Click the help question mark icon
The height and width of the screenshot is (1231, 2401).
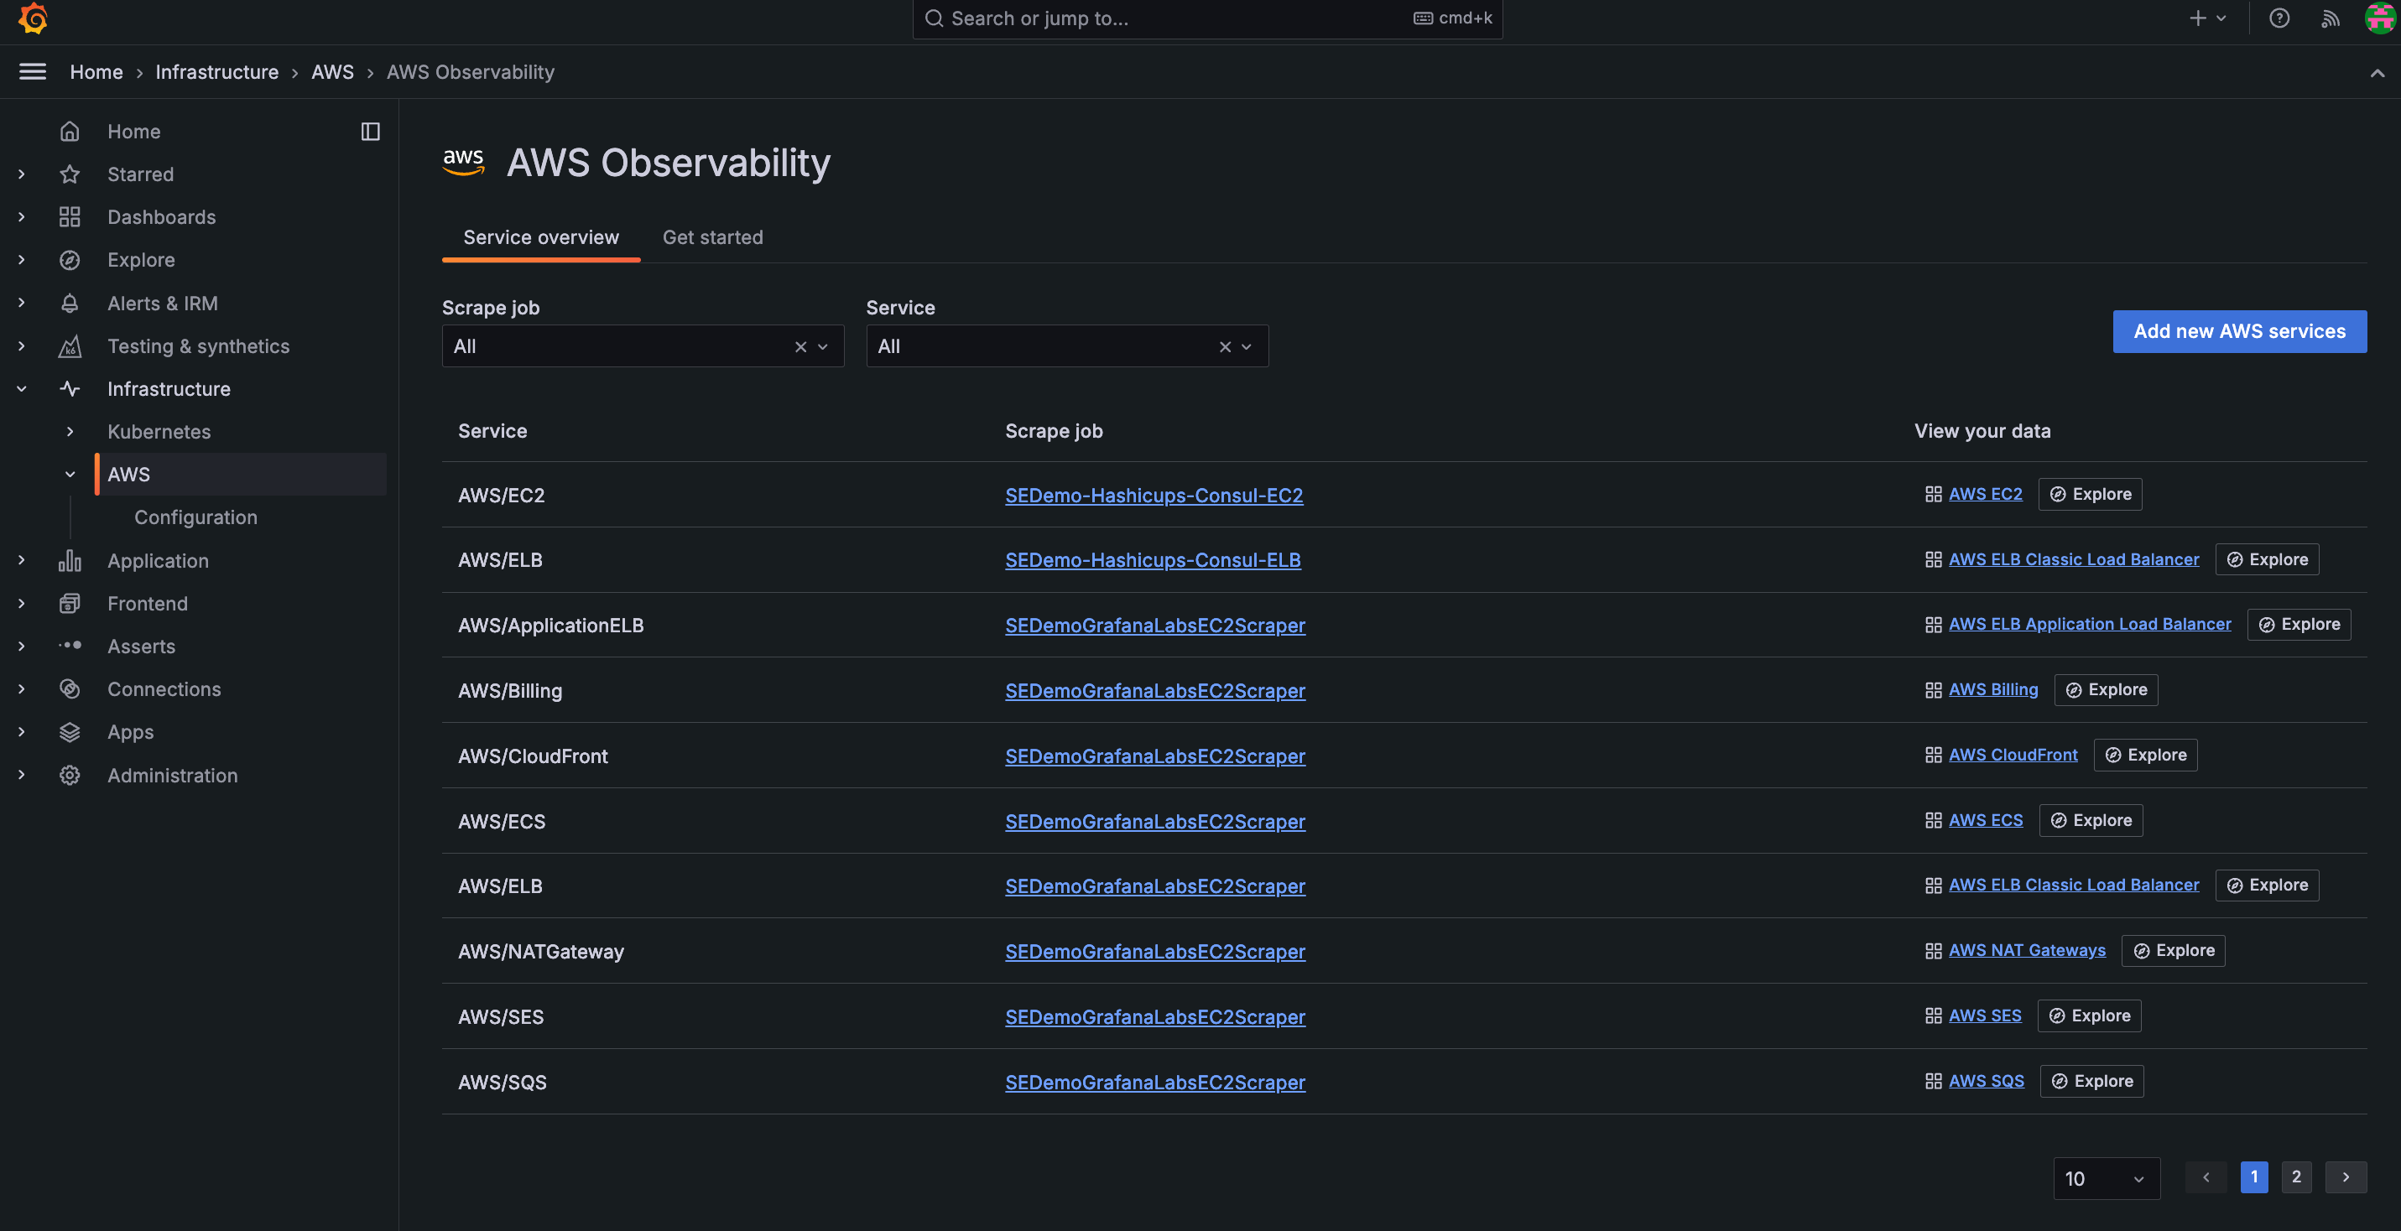click(x=2279, y=18)
